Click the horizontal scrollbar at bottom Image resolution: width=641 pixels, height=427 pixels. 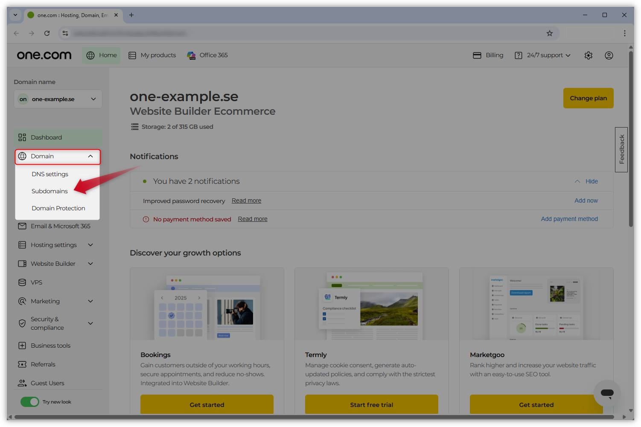[x=314, y=417]
